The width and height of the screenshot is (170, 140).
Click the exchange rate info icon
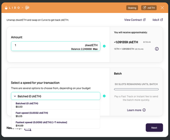(x=157, y=49)
